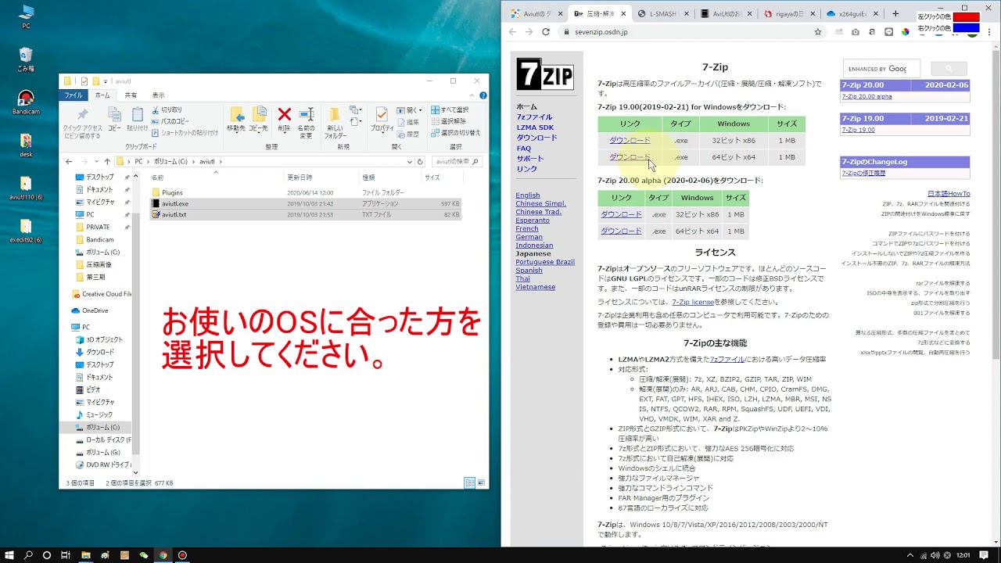The image size is (1001, 563).
Task: Open the View (表示) ribbon tab
Action: tap(158, 95)
